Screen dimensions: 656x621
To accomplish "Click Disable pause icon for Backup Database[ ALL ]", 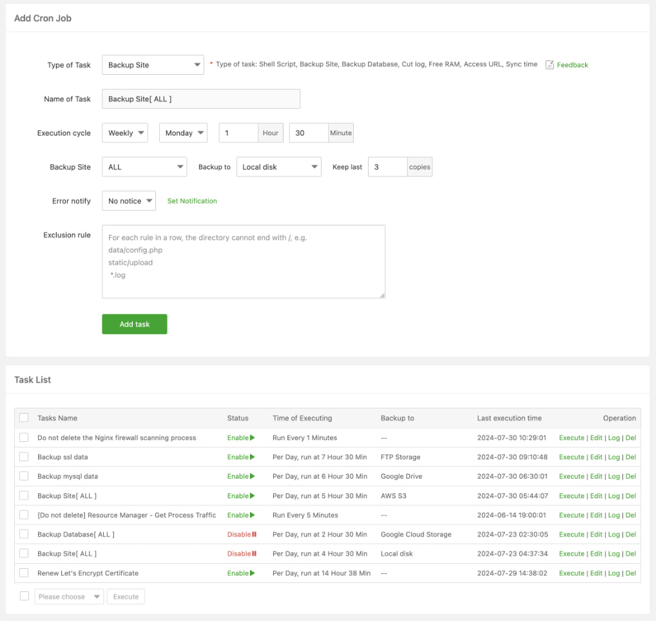I will 255,535.
